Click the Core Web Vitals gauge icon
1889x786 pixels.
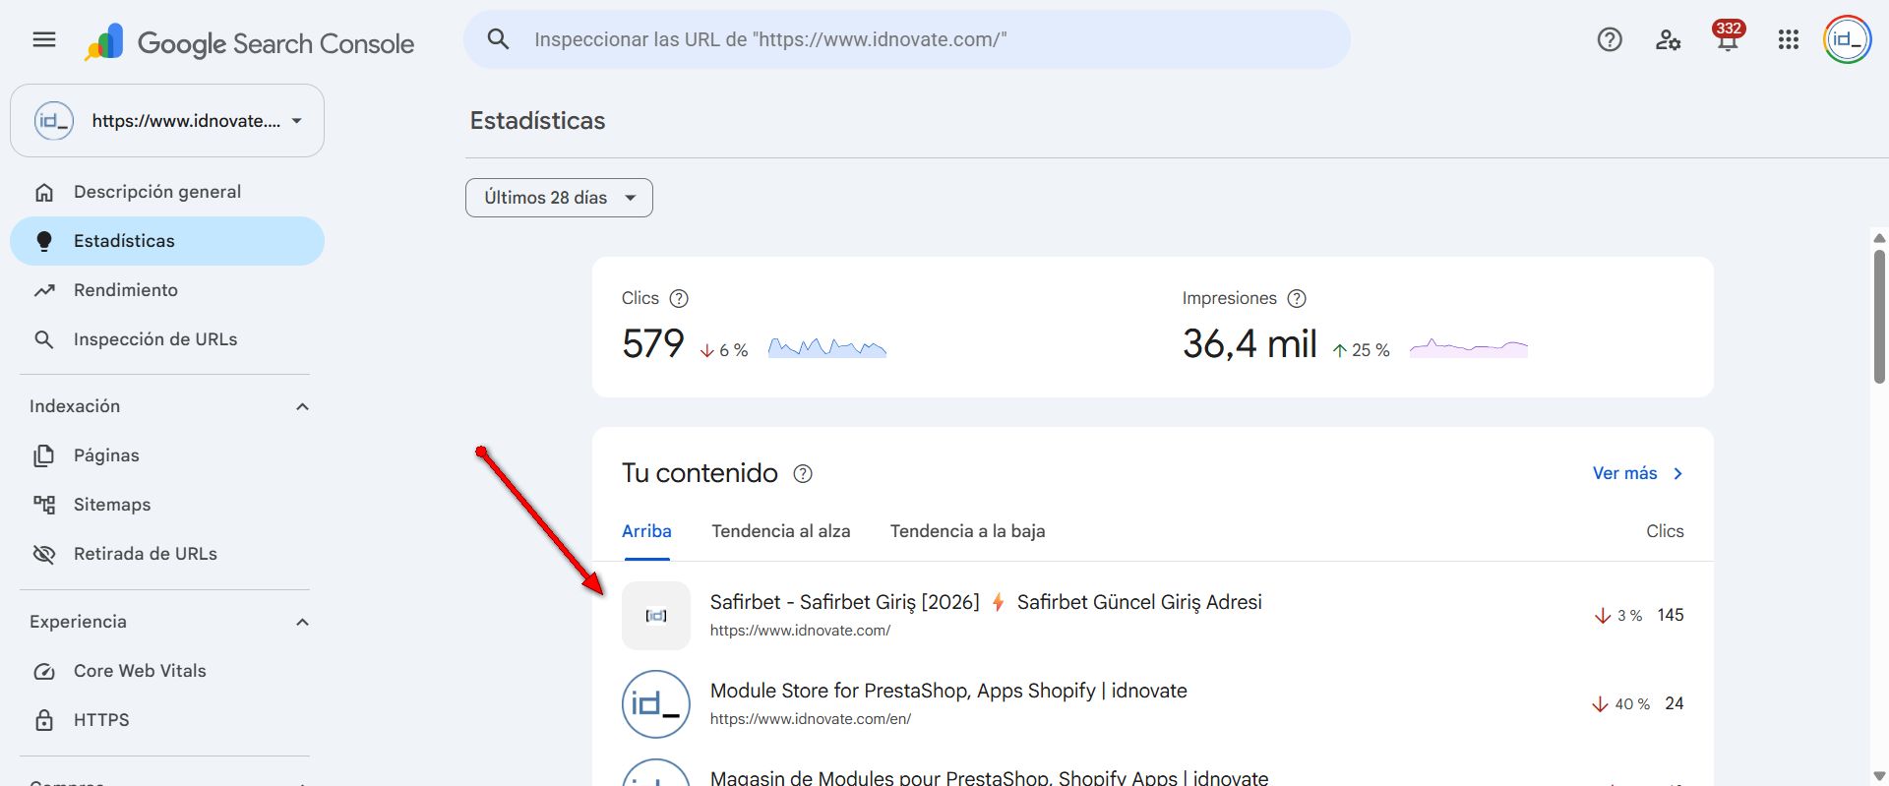pos(44,672)
